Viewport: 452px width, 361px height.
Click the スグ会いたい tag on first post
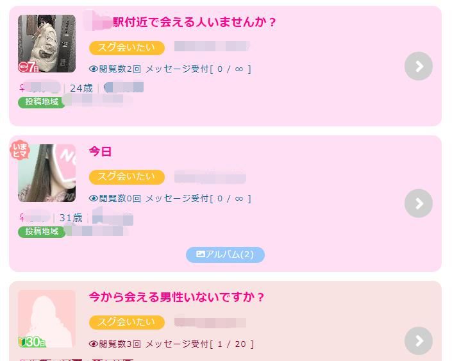tap(127, 47)
